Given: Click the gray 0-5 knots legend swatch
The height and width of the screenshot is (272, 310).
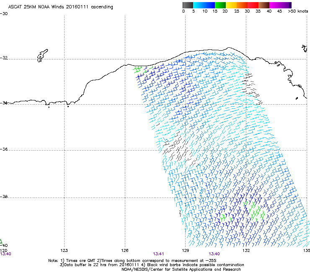Looking at the screenshot, I should 188,5.
